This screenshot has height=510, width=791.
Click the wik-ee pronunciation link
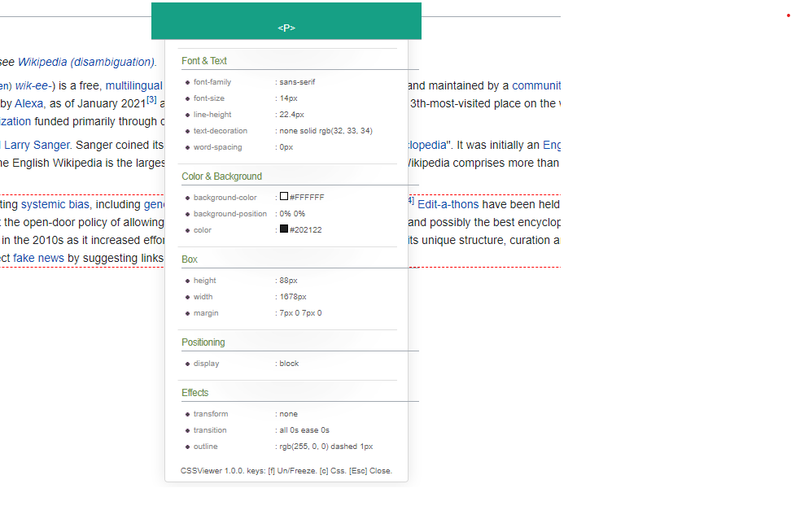[x=32, y=85]
